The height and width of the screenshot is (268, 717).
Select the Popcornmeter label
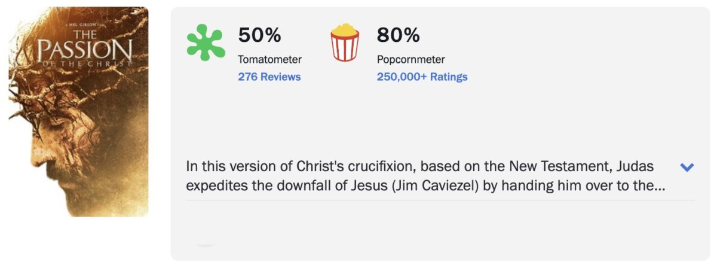click(410, 59)
